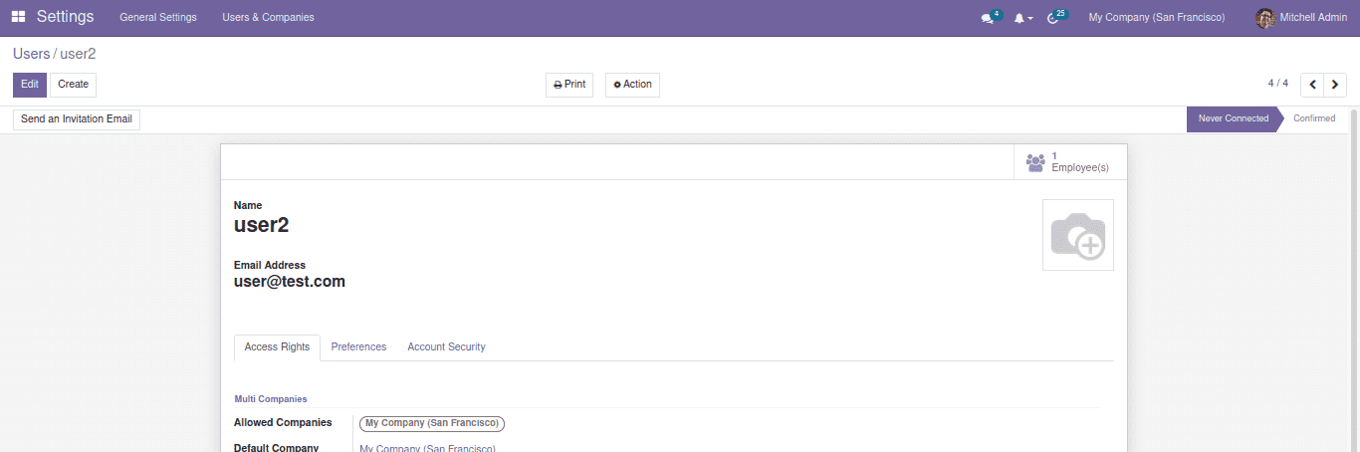Open the General Settings menu
The height and width of the screenshot is (452, 1360).
click(158, 18)
